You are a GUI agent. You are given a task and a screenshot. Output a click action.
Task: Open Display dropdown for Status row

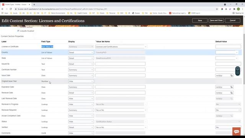81,122
